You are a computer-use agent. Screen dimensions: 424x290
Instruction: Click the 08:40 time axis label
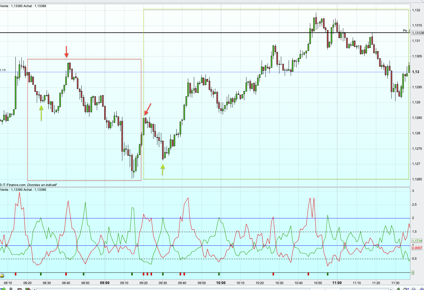66,283
